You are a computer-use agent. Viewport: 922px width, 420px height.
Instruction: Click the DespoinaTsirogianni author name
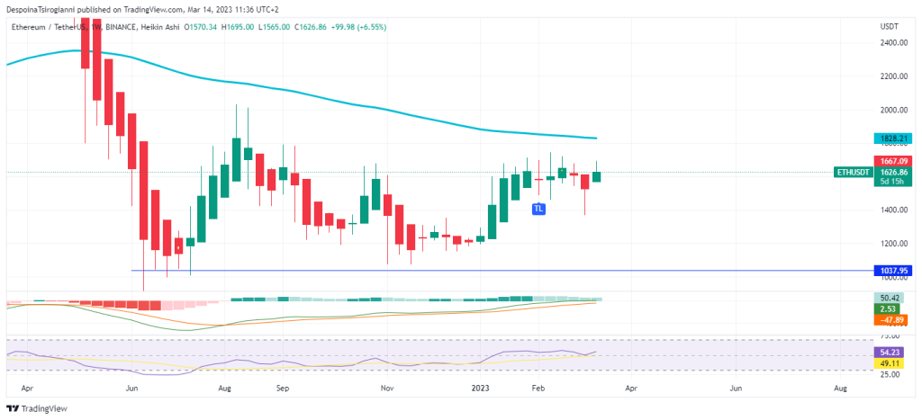point(47,9)
